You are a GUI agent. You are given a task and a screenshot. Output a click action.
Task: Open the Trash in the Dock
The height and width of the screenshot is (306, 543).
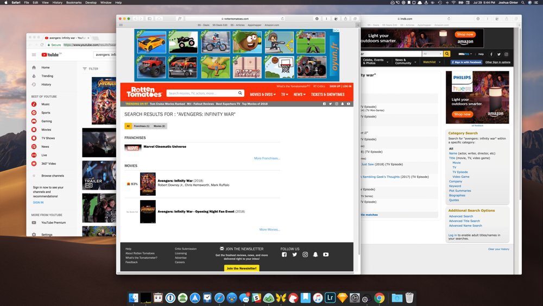tap(409, 298)
